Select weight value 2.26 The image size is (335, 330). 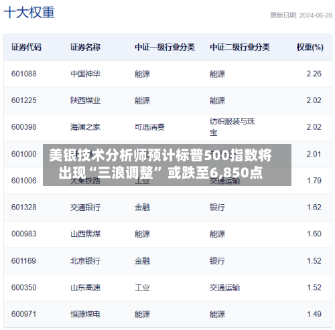tap(314, 74)
